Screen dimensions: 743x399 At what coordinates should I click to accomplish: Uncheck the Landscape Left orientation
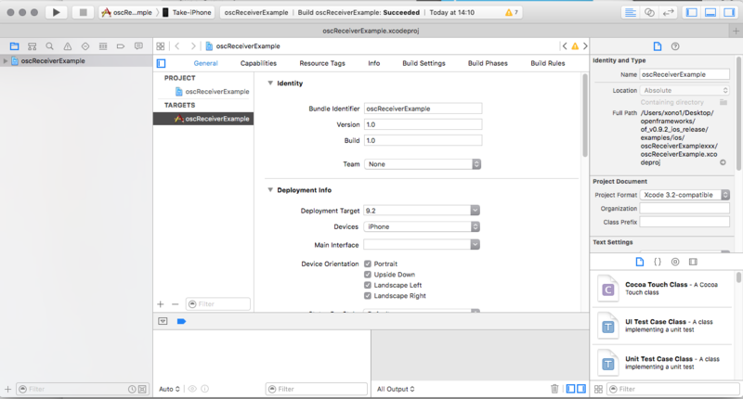pos(368,285)
